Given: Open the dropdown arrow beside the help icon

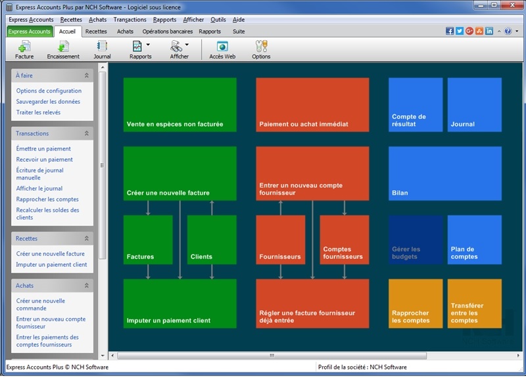Looking at the screenshot, I should pos(517,31).
